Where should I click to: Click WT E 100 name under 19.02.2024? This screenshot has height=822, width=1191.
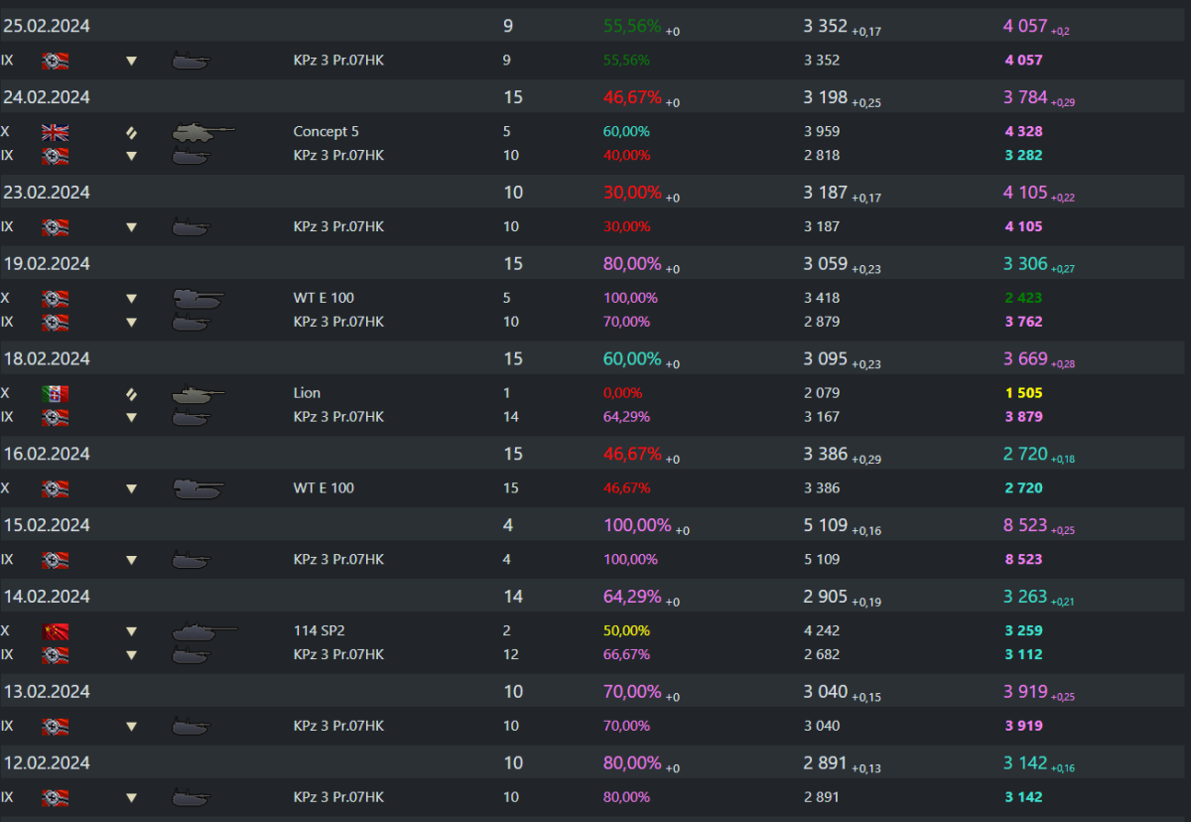pos(324,298)
